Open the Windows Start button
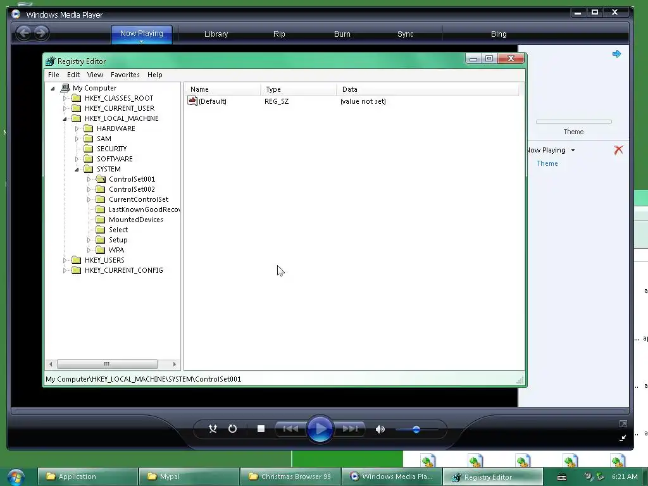 (16, 477)
